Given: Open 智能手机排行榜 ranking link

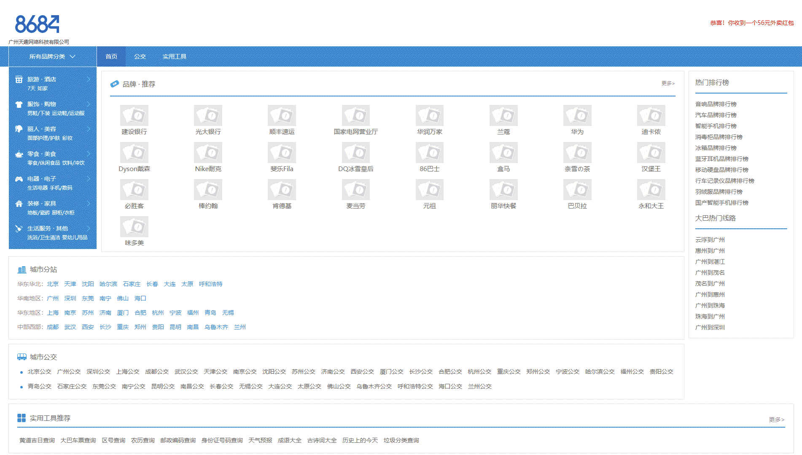Looking at the screenshot, I should tap(716, 126).
